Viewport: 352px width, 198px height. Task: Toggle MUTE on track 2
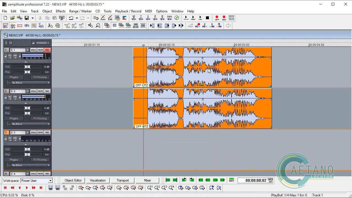click(x=40, y=91)
